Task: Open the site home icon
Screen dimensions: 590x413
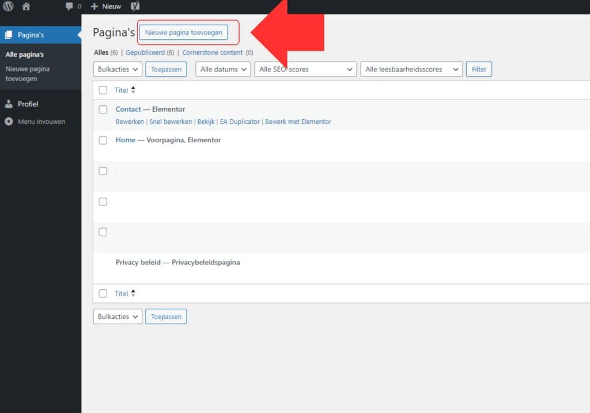Action: coord(26,6)
